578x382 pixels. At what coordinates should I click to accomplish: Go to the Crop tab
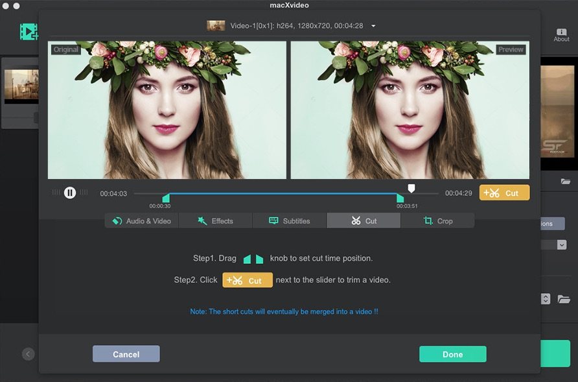437,221
